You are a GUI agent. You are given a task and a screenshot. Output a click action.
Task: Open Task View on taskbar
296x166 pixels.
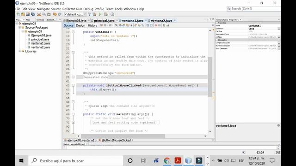click(x=143, y=161)
